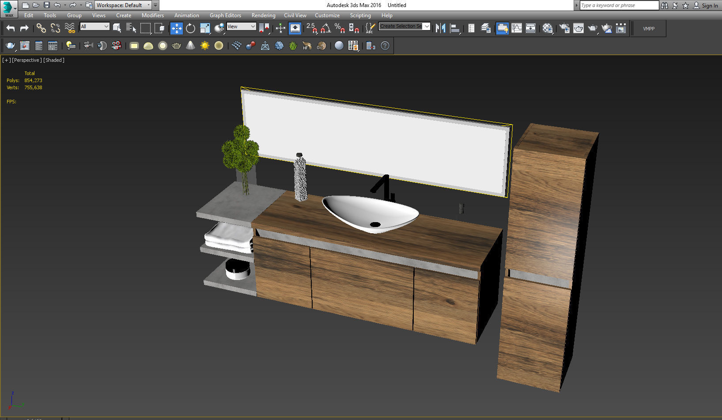Screen dimensions: 722x420
Task: Open the Modifiers menu
Action: 153,15
